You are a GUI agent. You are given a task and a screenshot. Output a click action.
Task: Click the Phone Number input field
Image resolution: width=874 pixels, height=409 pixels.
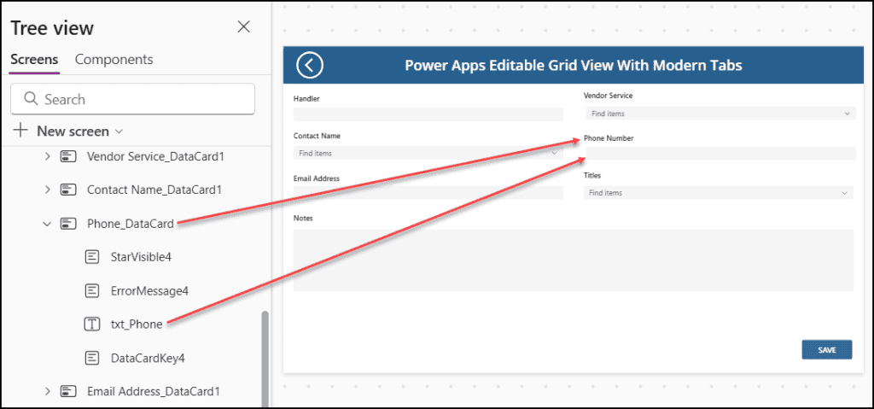coord(720,154)
